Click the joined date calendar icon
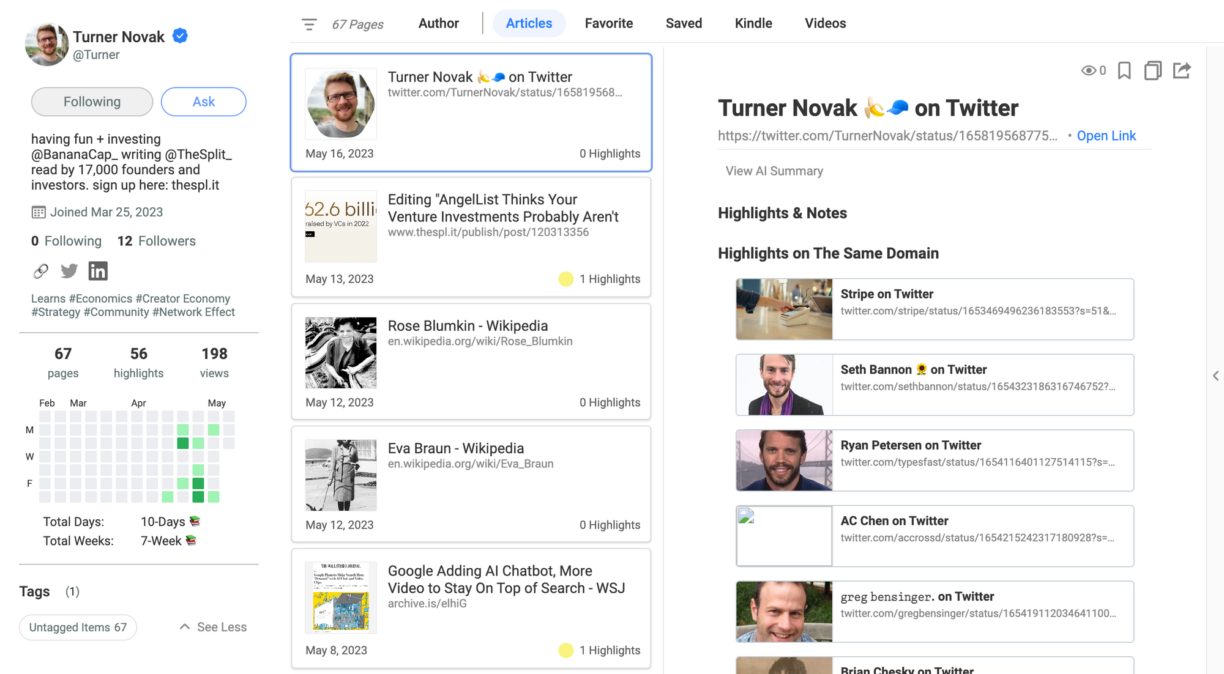This screenshot has width=1224, height=674. (x=39, y=212)
